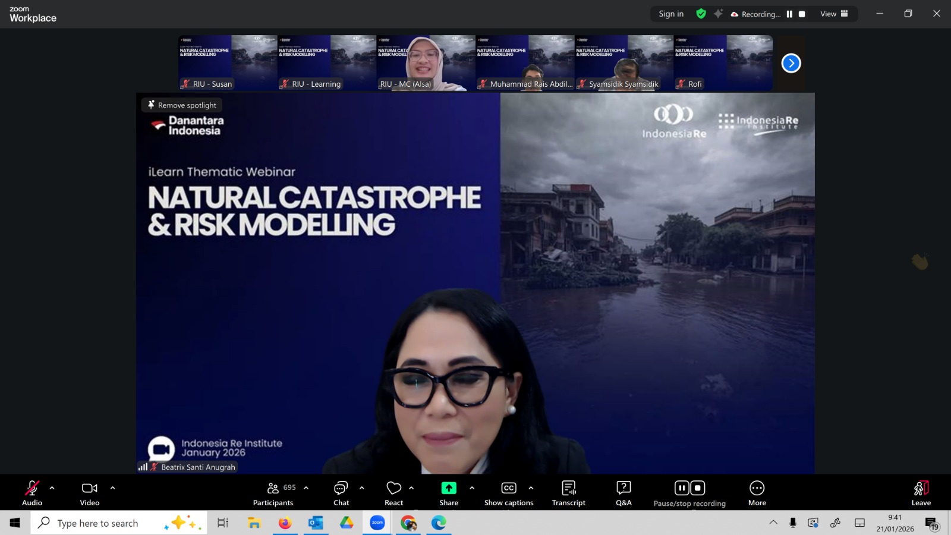The image size is (951, 535).
Task: Open the More options menu
Action: coord(757,493)
